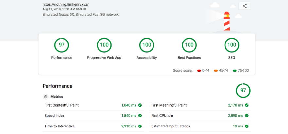The image size is (288, 134).
Task: Go to the Accessibility score gauge
Action: click(147, 45)
